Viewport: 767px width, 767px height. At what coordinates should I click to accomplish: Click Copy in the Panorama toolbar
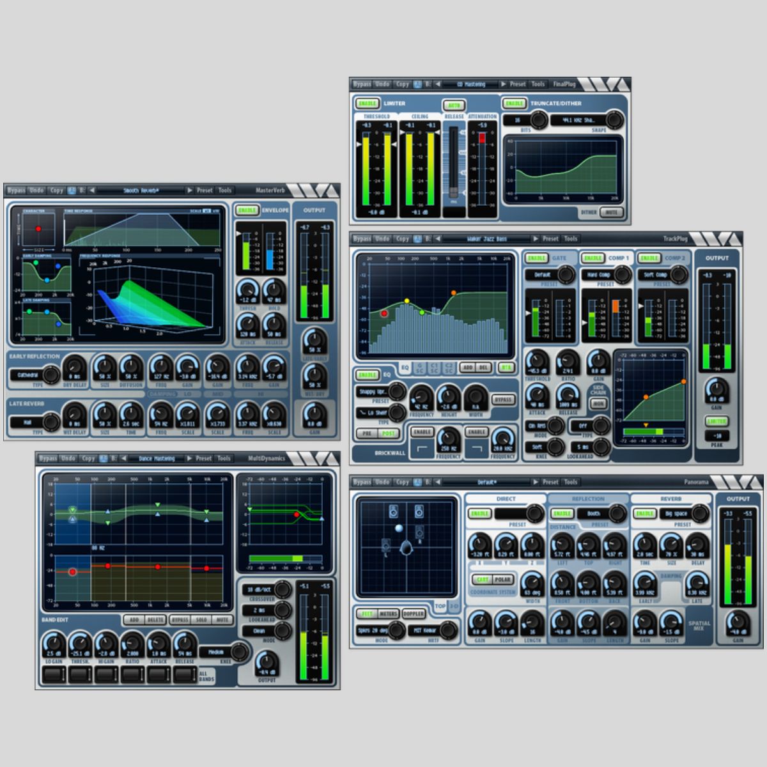click(402, 482)
